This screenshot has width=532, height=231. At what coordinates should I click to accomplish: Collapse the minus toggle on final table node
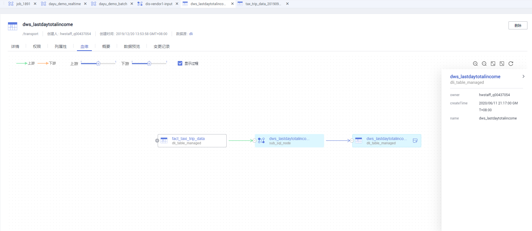352,141
